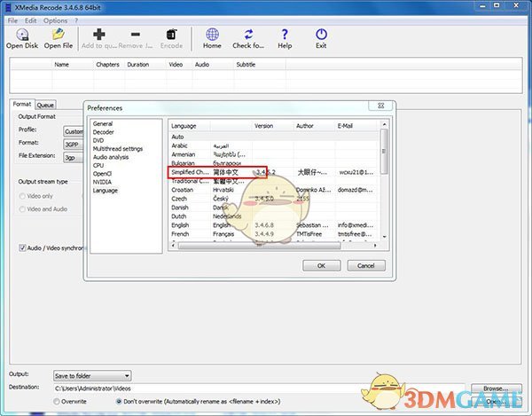
Task: Click the Language column header
Action: (x=190, y=126)
